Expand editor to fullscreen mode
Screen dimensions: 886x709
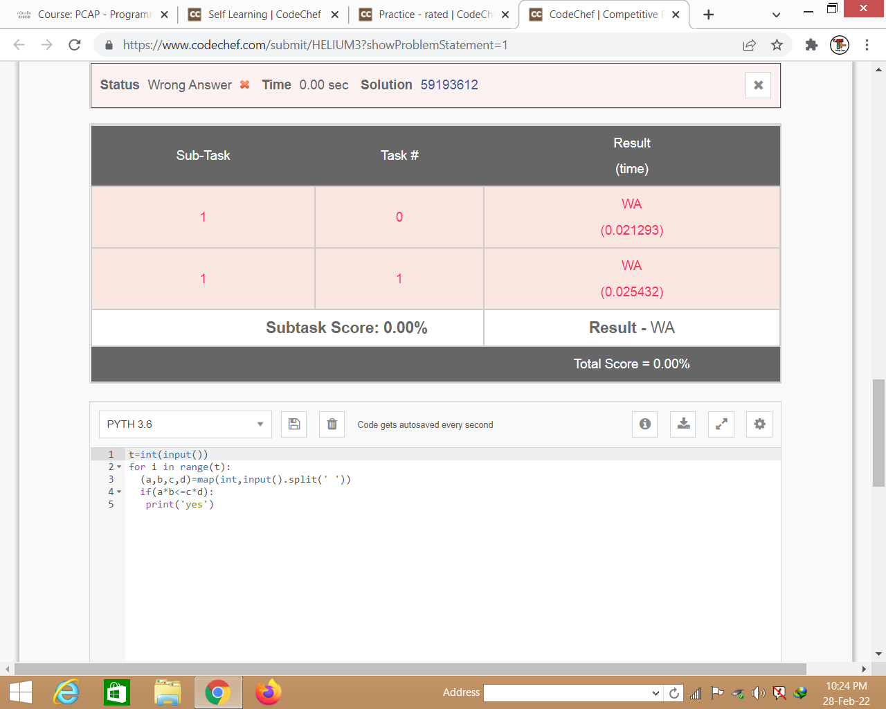pyautogui.click(x=721, y=424)
